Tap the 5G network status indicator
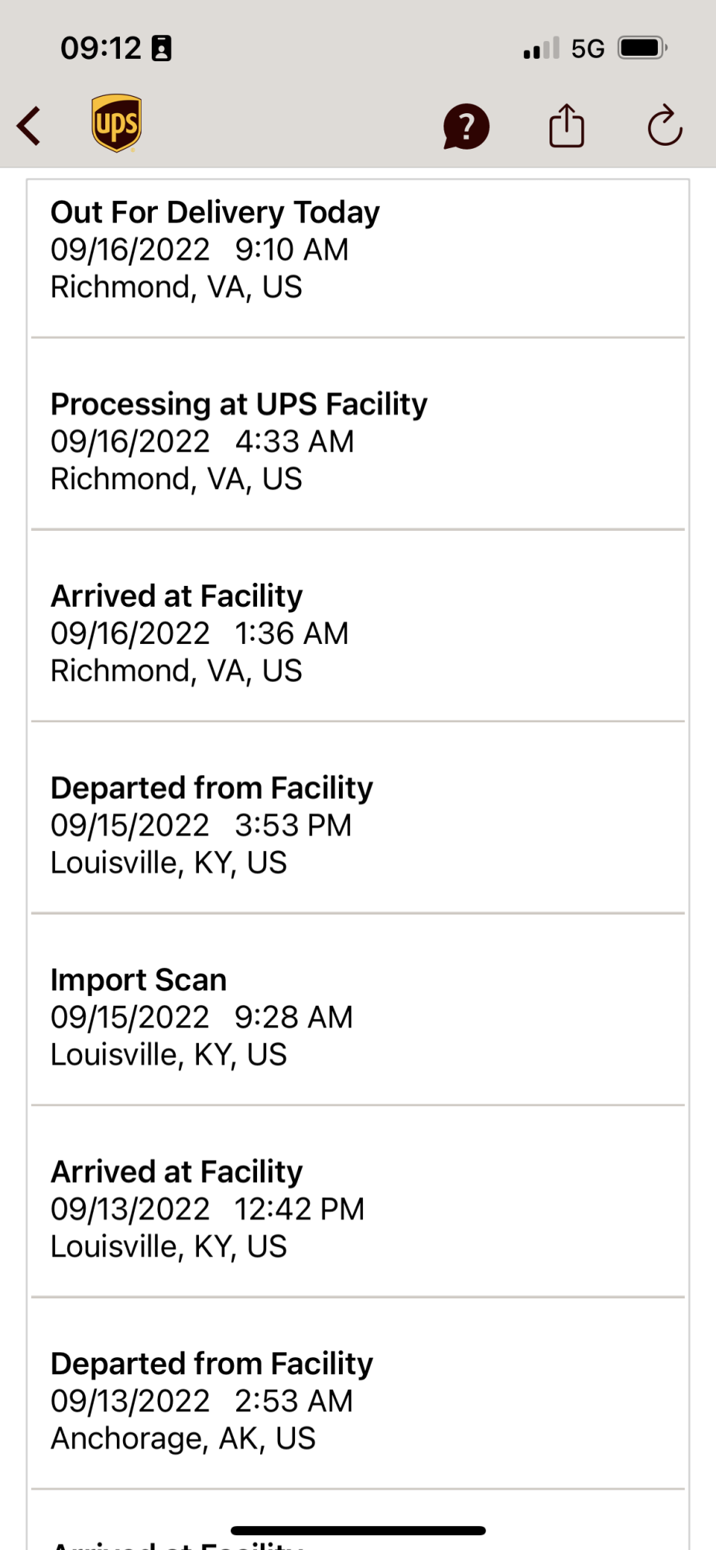 click(x=588, y=49)
